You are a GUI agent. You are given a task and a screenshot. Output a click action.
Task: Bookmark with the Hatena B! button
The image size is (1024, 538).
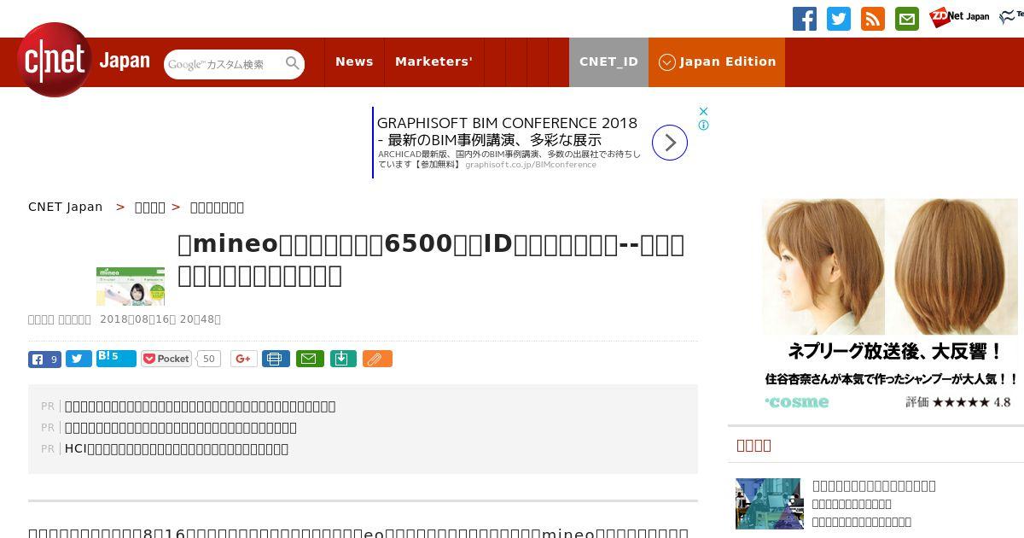(x=116, y=359)
